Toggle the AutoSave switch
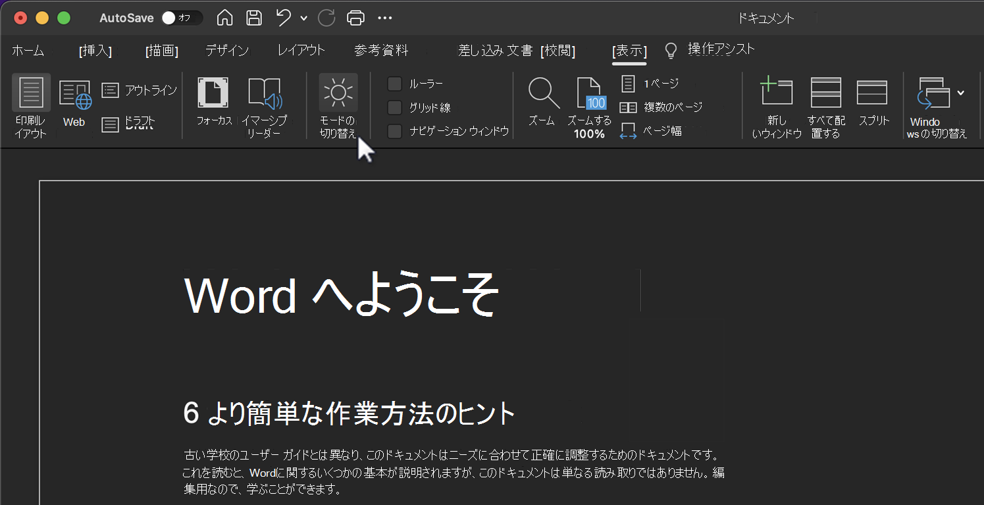Screen dimensions: 984x505 coord(181,18)
